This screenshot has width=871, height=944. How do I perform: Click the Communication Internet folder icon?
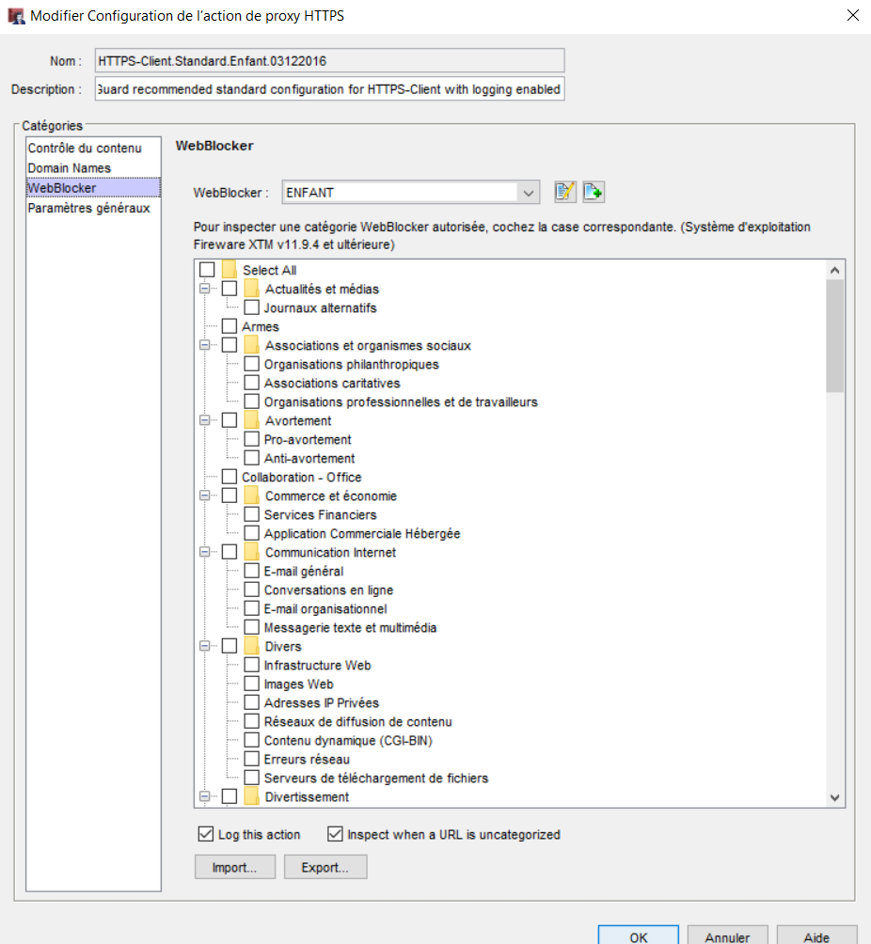point(251,552)
